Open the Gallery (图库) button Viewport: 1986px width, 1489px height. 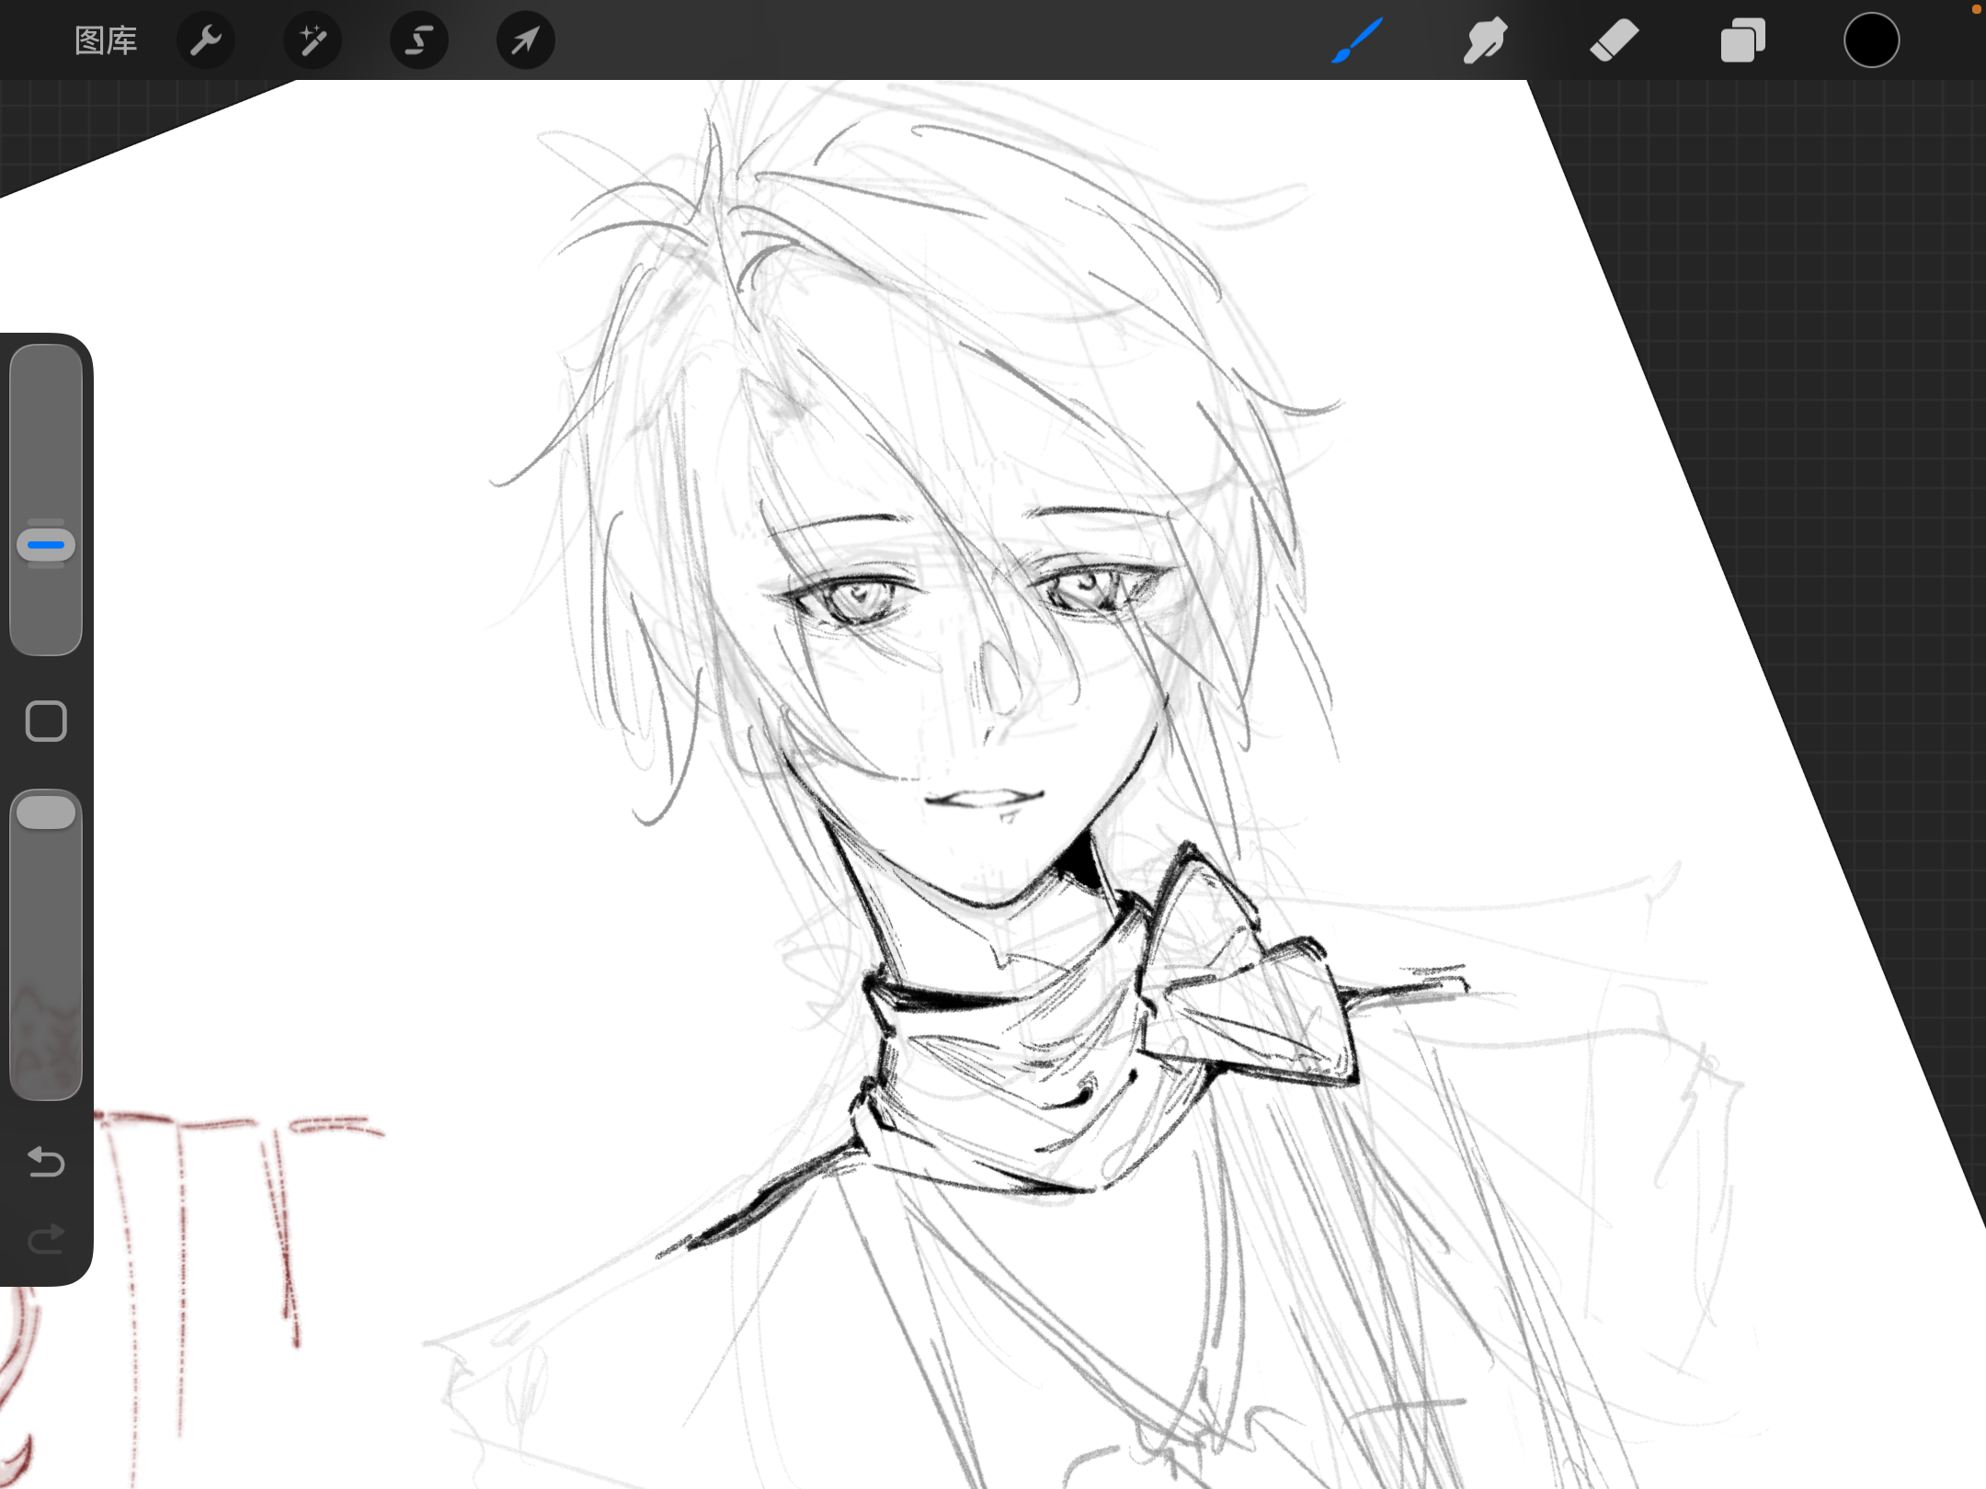pyautogui.click(x=105, y=40)
